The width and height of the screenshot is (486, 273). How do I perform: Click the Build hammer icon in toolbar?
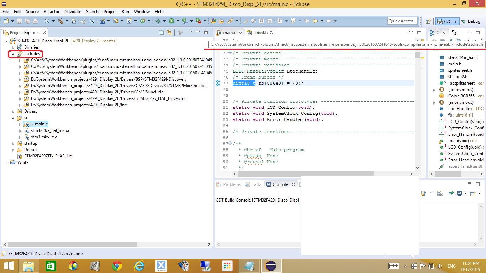60,21
